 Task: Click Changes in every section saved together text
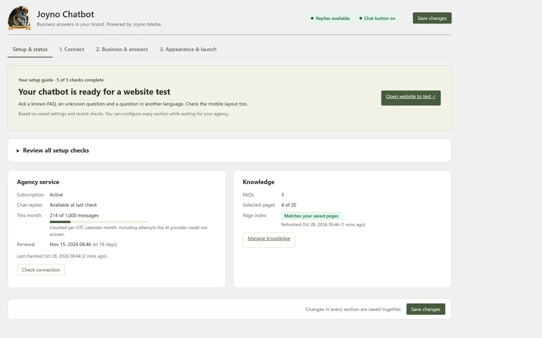[x=353, y=309]
